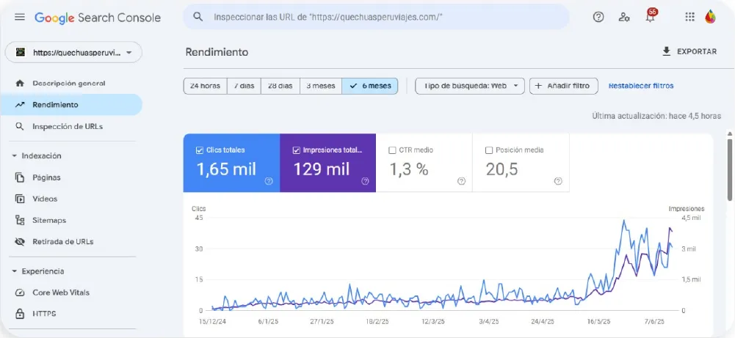
Task: Click the Google Search Console logo
Action: click(98, 18)
